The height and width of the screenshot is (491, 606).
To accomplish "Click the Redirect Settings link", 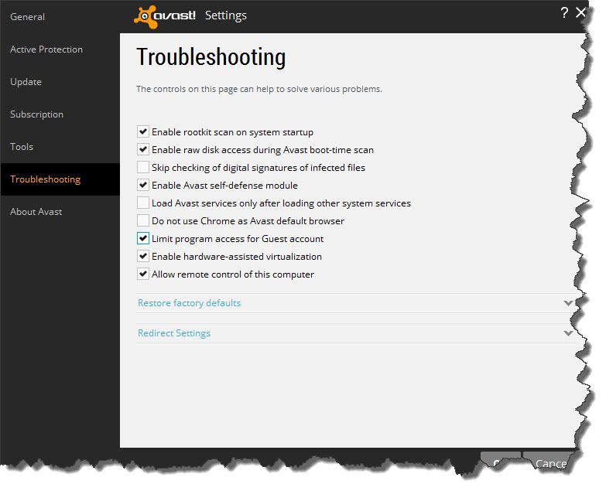I will click(174, 333).
